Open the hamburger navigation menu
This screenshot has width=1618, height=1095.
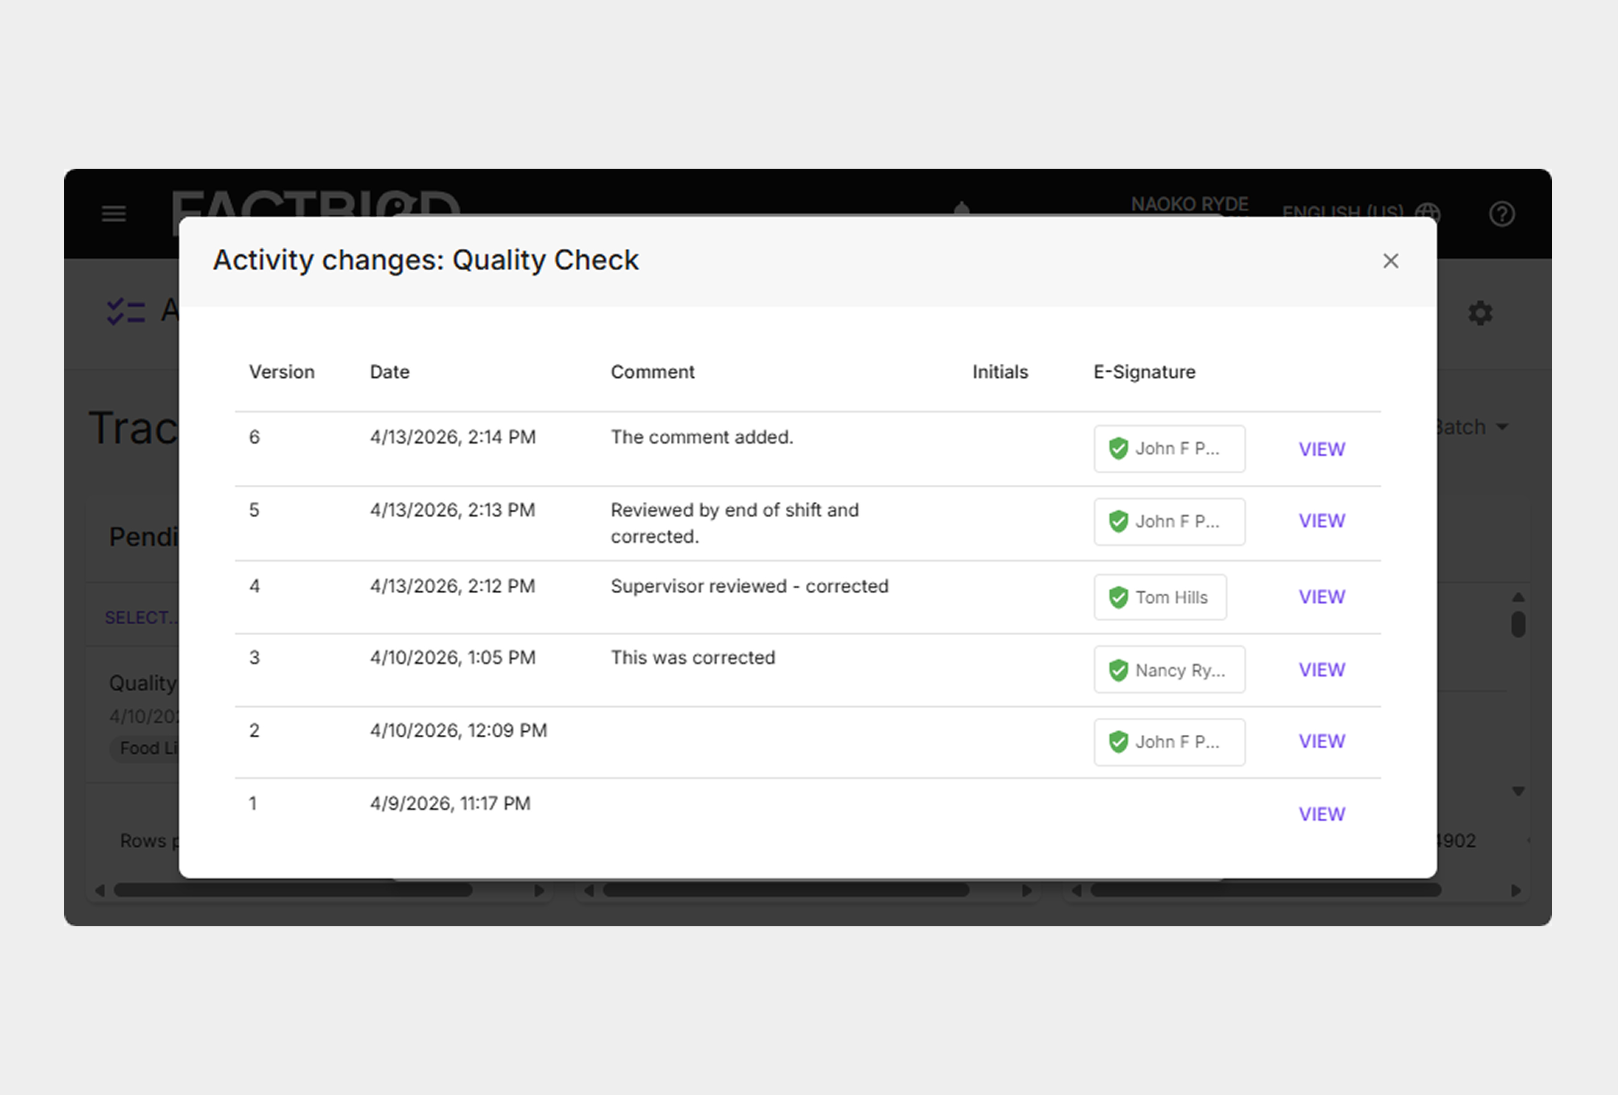pyautogui.click(x=114, y=214)
